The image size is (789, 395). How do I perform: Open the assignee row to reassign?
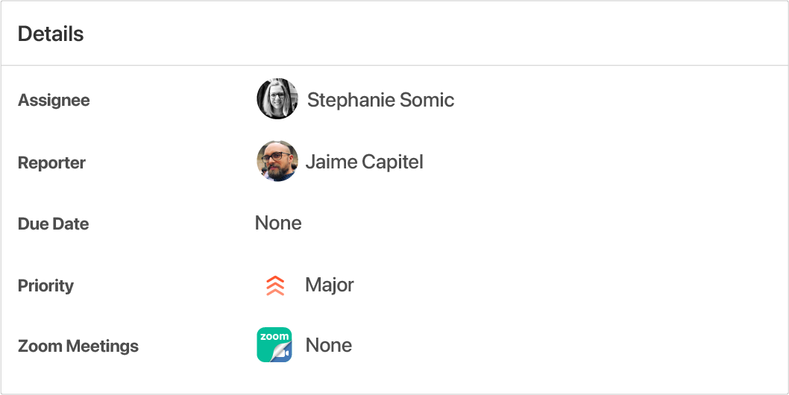coord(394,98)
